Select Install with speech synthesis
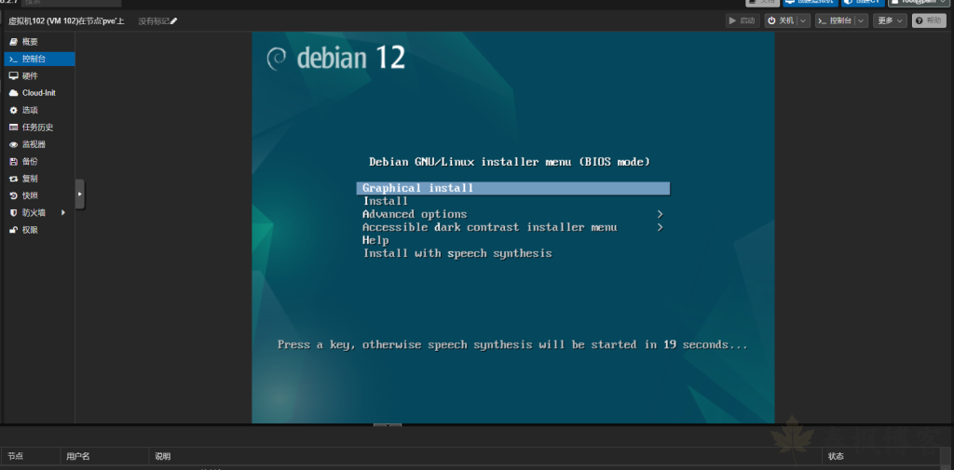This screenshot has width=954, height=470. pyautogui.click(x=457, y=253)
